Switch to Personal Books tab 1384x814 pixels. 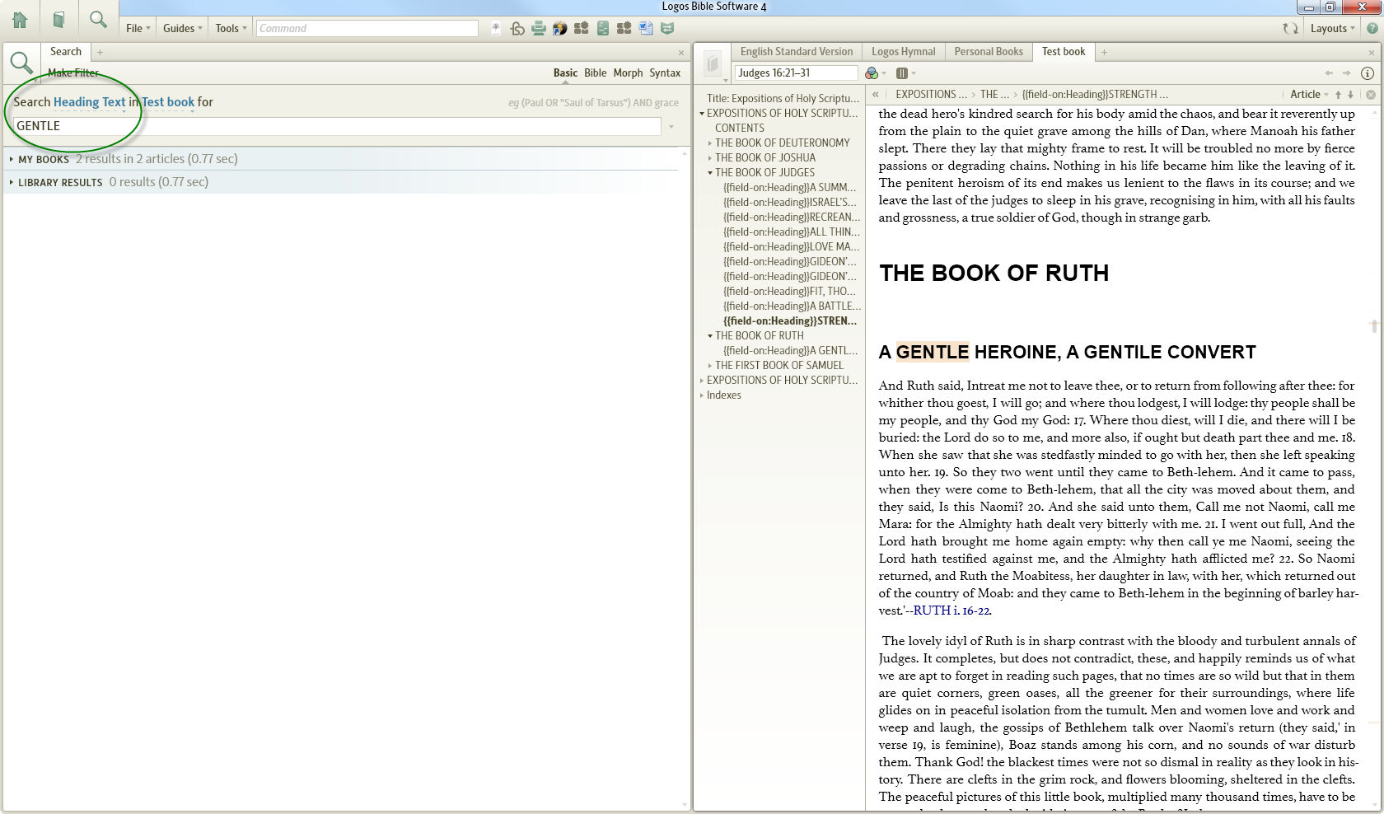point(989,51)
